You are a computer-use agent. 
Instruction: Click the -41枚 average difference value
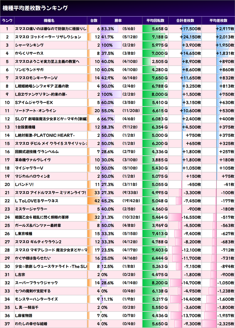[229, 184]
